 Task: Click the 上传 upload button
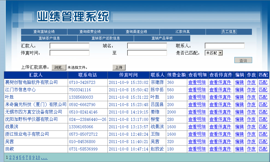coord(119,67)
